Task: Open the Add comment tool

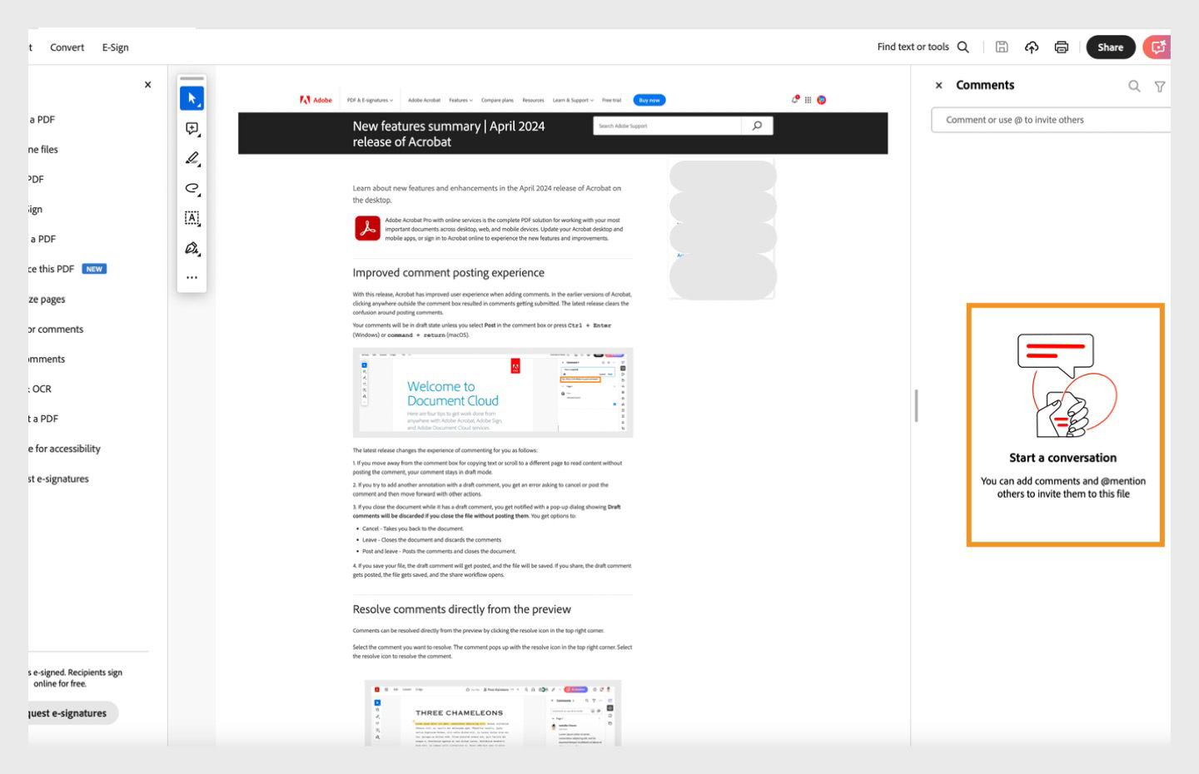Action: (x=191, y=127)
